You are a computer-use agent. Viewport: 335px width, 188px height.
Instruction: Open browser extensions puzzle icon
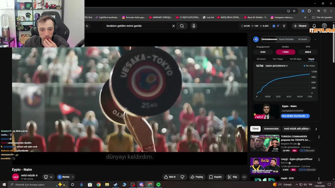tap(309, 11)
